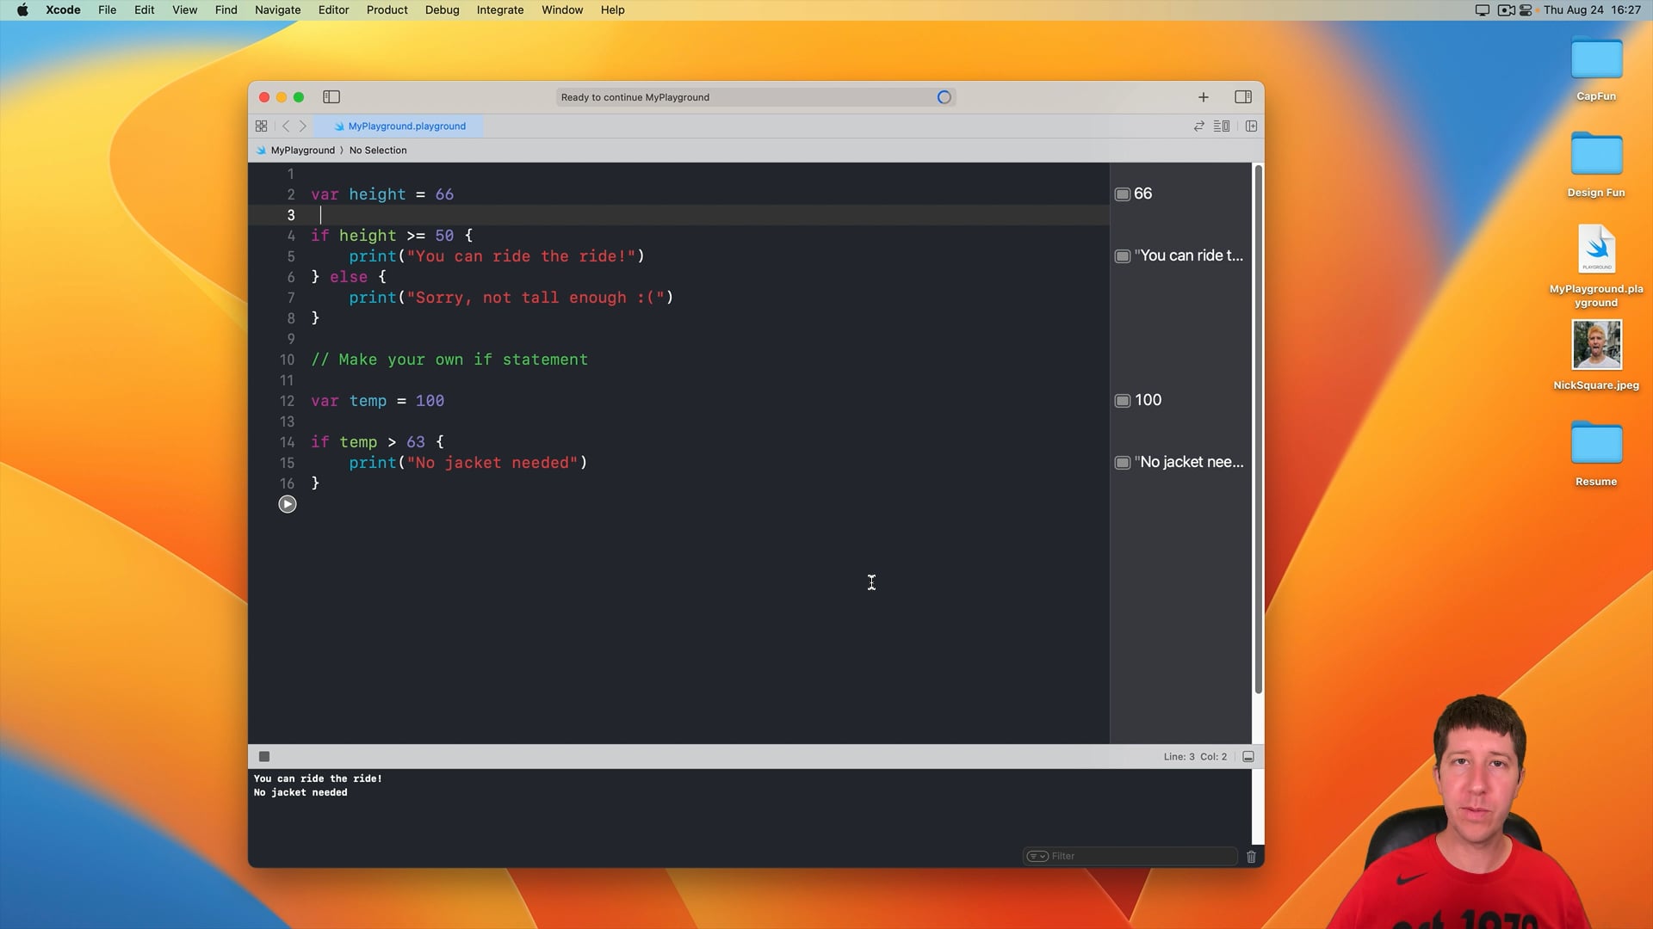Open the Apple menu
Screen dimensions: 1653x929
pos(22,10)
